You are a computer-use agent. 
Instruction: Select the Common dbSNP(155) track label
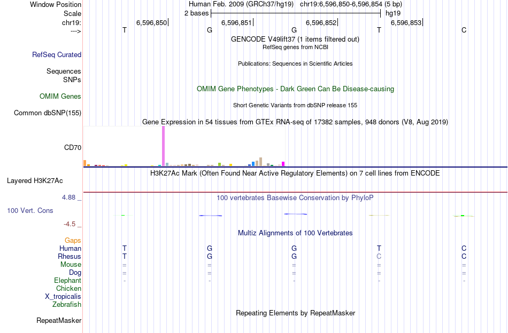click(48, 113)
